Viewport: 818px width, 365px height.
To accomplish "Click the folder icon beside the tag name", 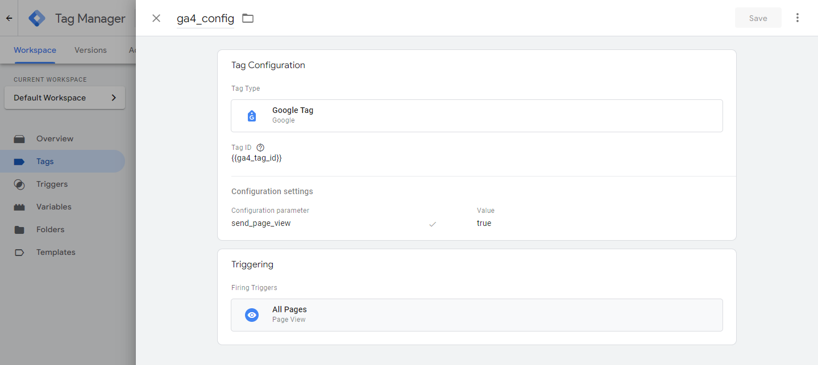I will 247,18.
